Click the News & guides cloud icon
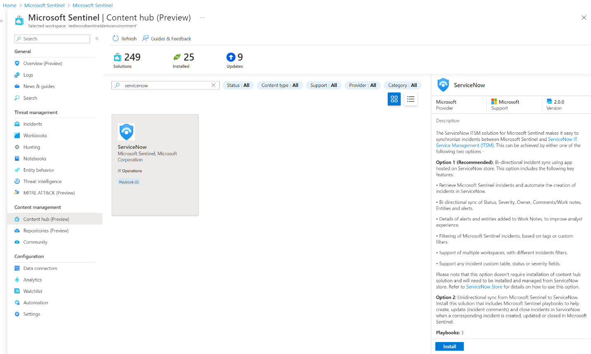591x354 pixels. point(17,86)
